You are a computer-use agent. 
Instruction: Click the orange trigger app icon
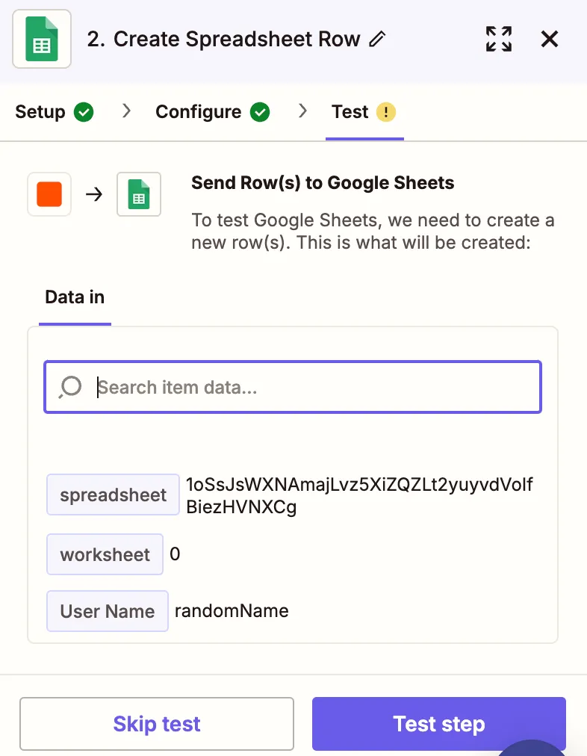pyautogui.click(x=49, y=194)
